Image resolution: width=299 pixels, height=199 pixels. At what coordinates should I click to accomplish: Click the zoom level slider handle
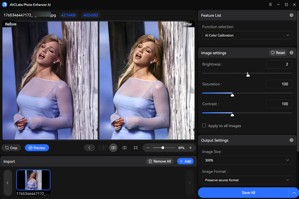click(163, 148)
